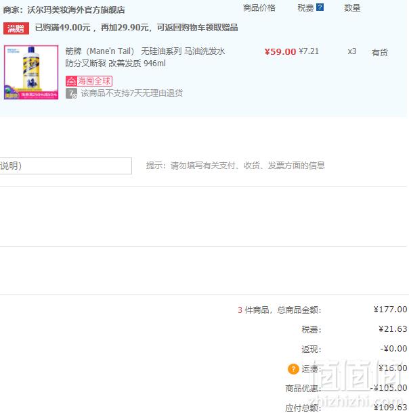Viewport: 409px width, 413px height.
Task: Open the Mane'n Tail shampoo product title link
Action: 145,57
